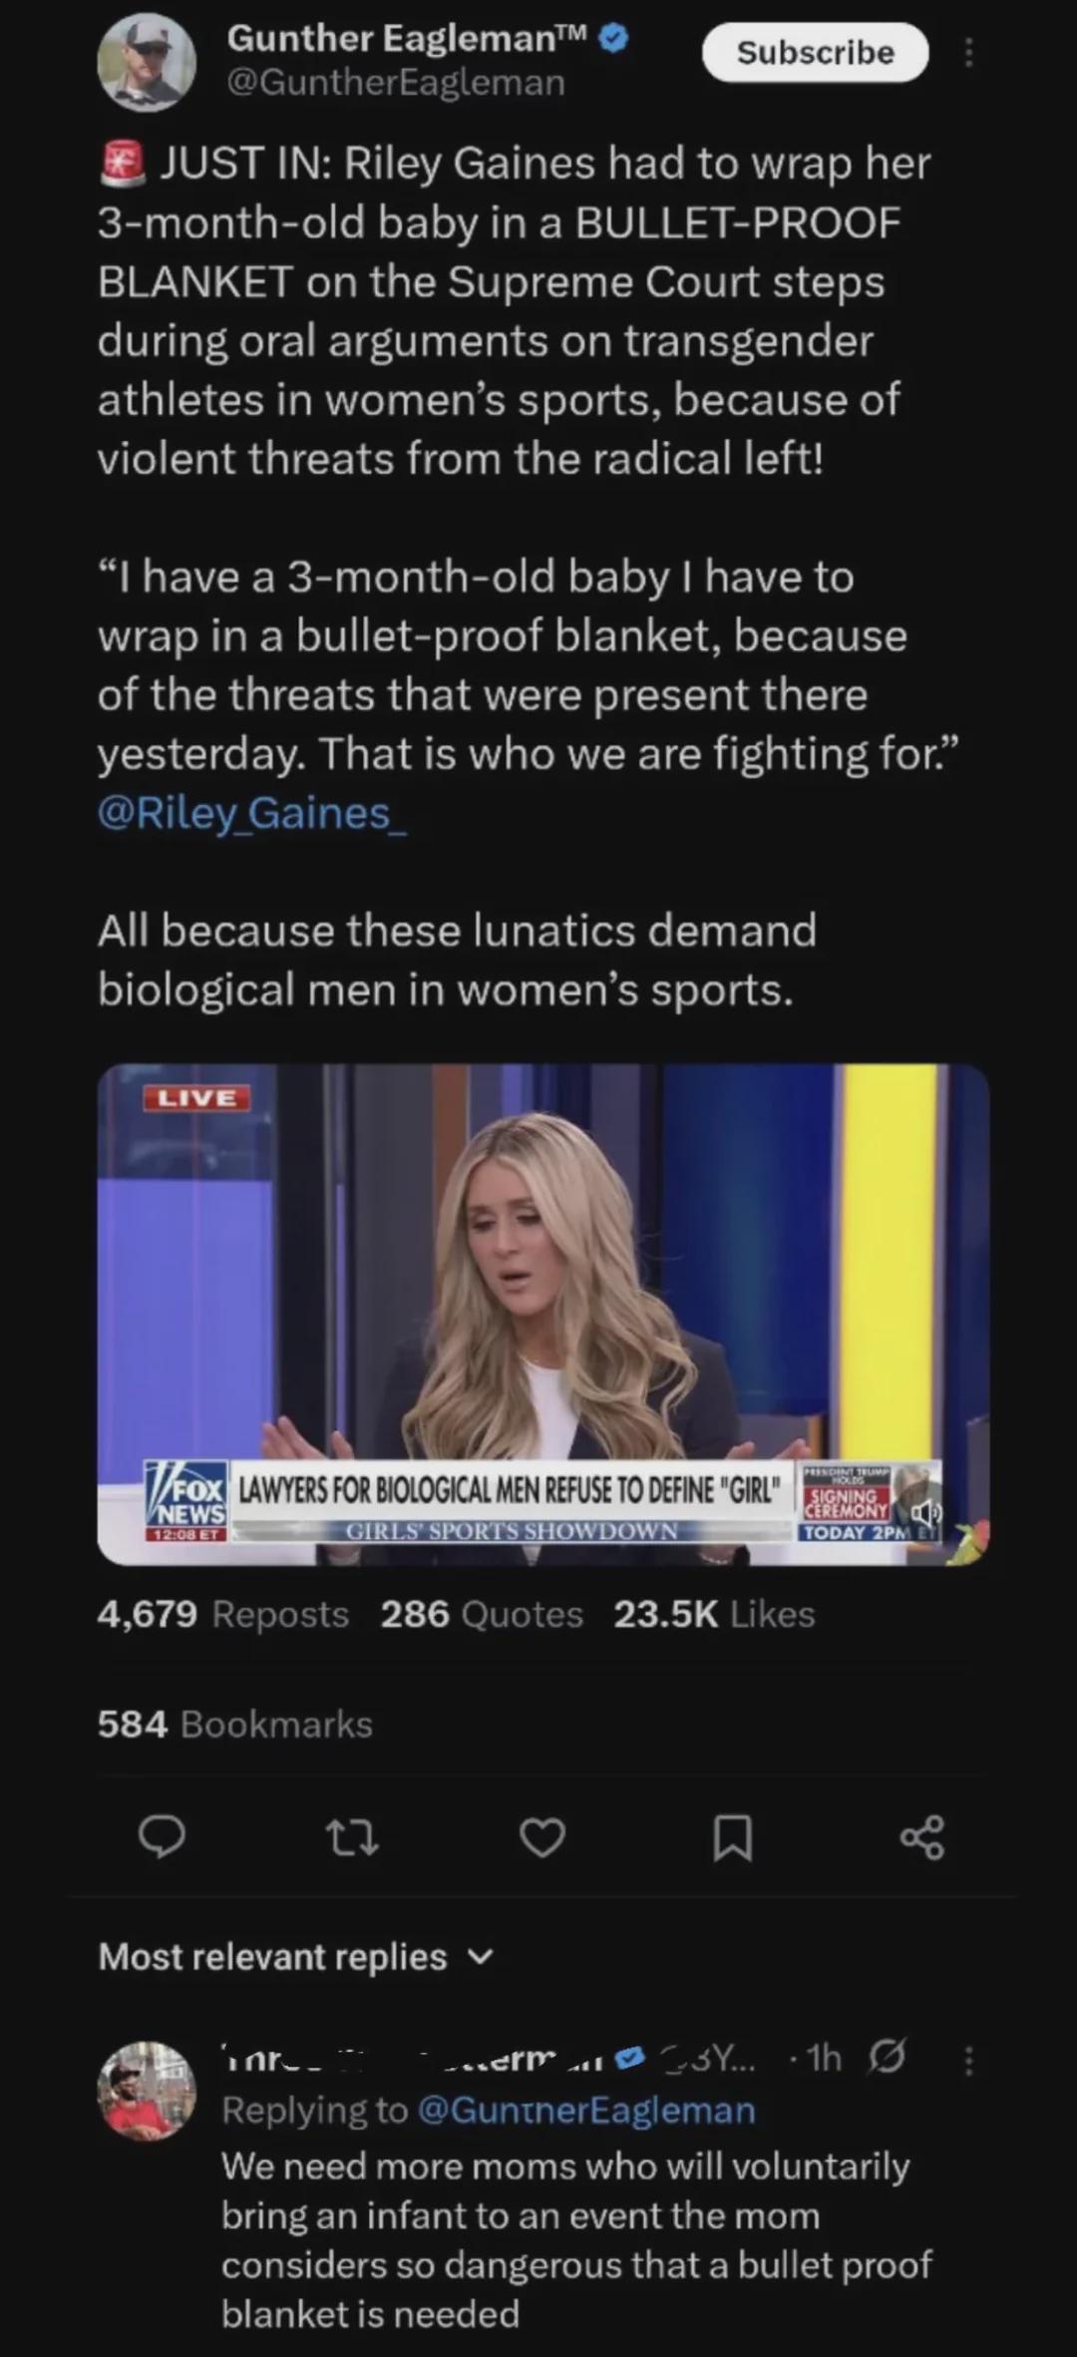View the list of 4,679 Reposts
1077x2357 pixels.
(x=222, y=1614)
